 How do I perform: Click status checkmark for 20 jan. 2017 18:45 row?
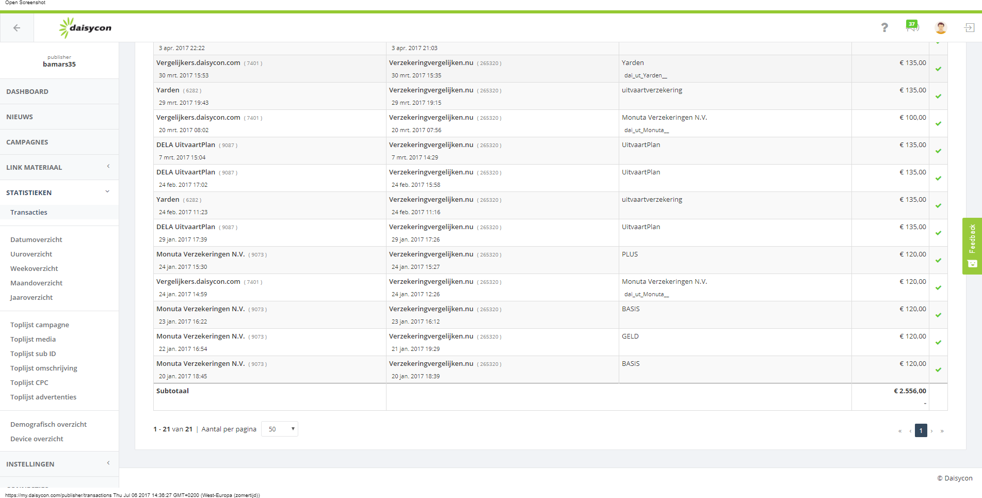(x=938, y=370)
